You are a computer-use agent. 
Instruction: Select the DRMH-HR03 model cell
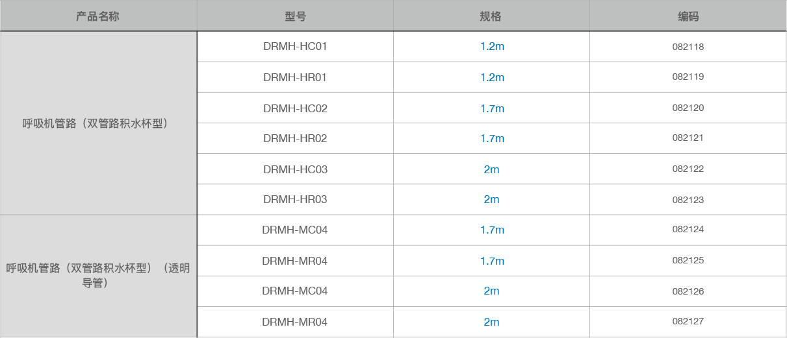click(x=295, y=199)
